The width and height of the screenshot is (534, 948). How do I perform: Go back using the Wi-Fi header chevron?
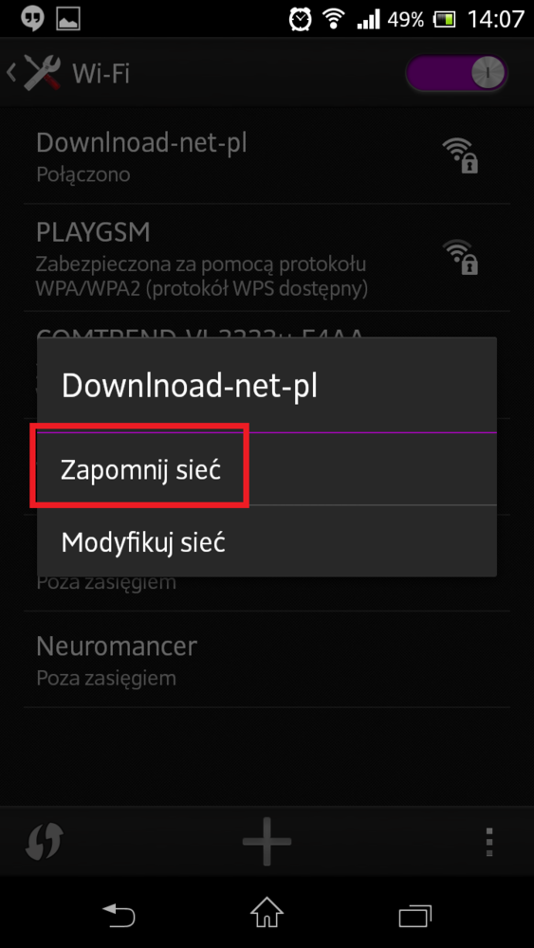[x=11, y=73]
